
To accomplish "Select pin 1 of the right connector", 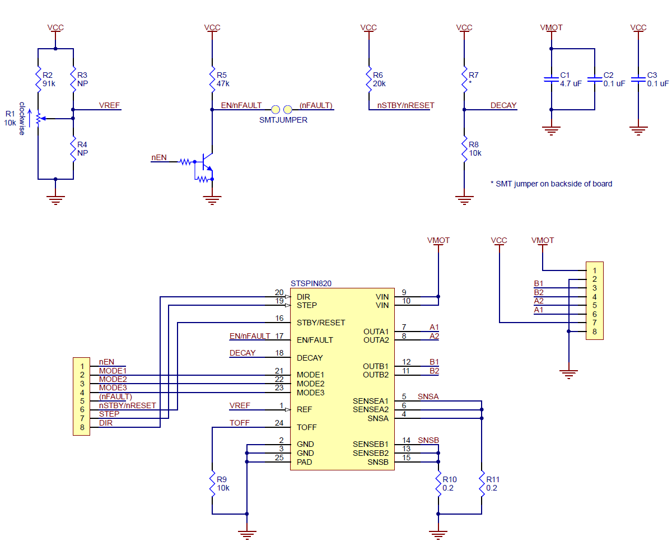I will tap(594, 270).
